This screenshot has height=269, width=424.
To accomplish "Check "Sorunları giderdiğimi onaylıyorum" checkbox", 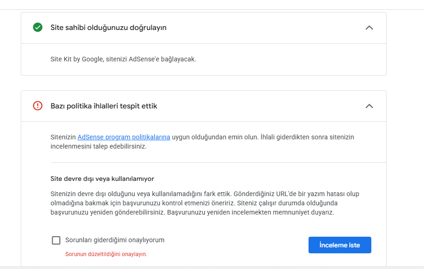I will 56,240.
